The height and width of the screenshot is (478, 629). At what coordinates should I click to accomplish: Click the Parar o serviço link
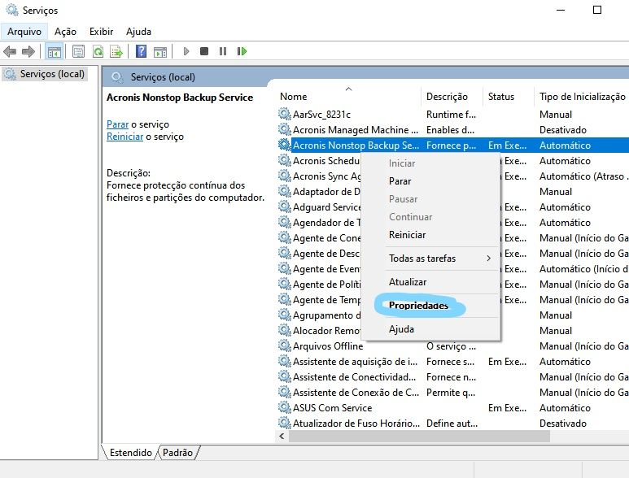tap(117, 124)
